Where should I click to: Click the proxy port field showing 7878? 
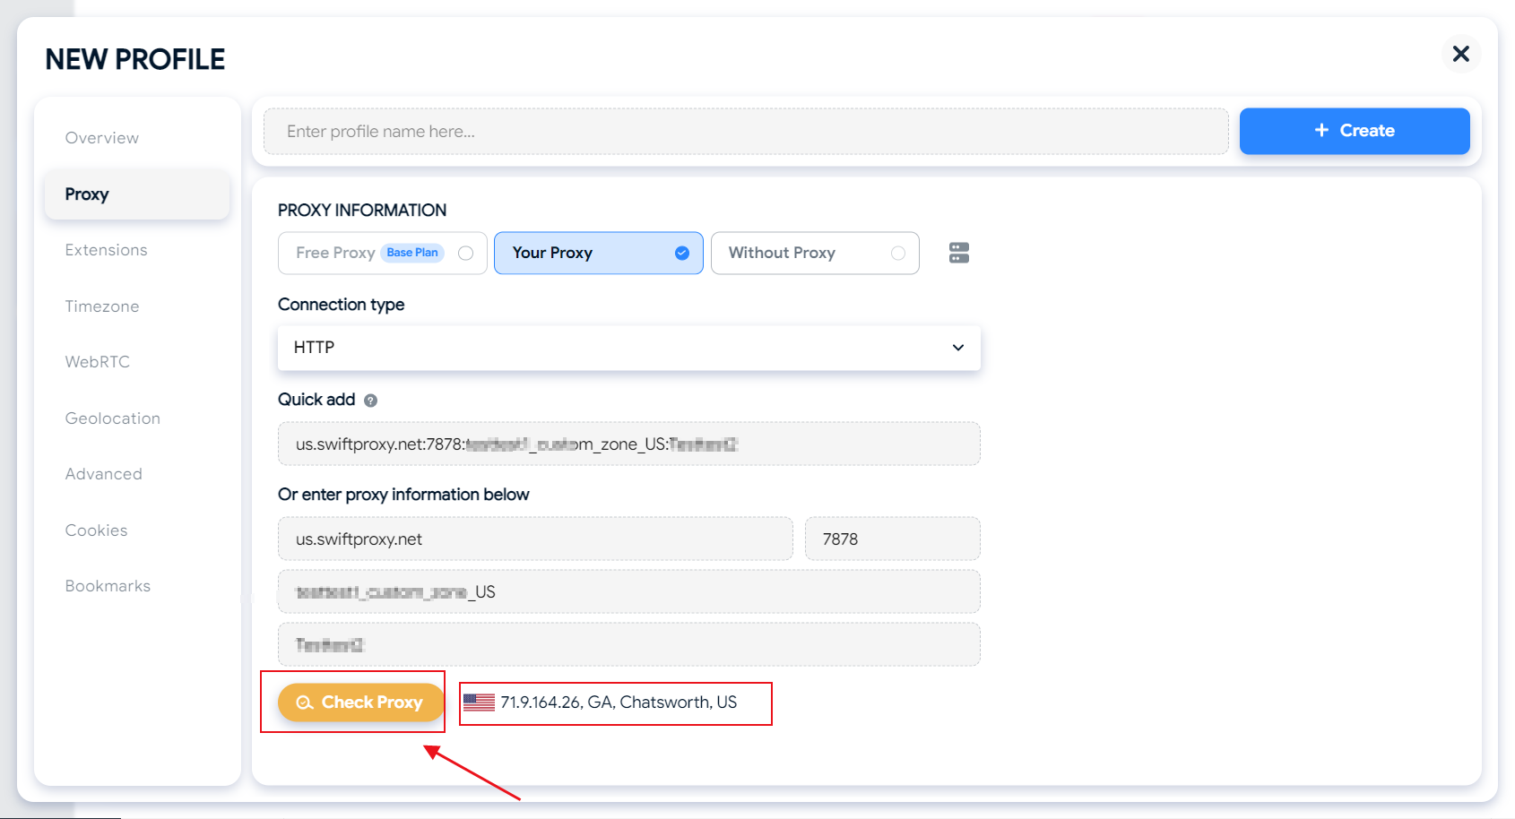pyautogui.click(x=892, y=539)
